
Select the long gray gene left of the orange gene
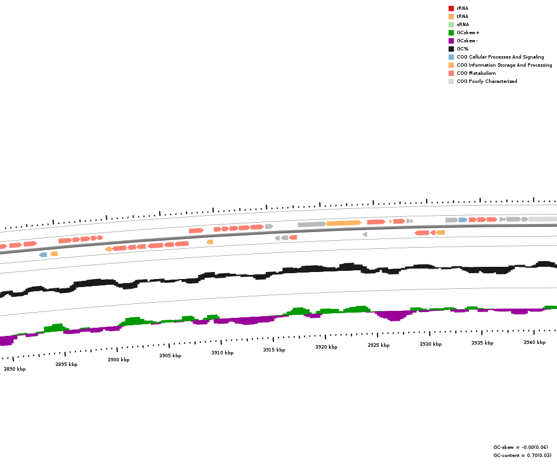tap(312, 224)
